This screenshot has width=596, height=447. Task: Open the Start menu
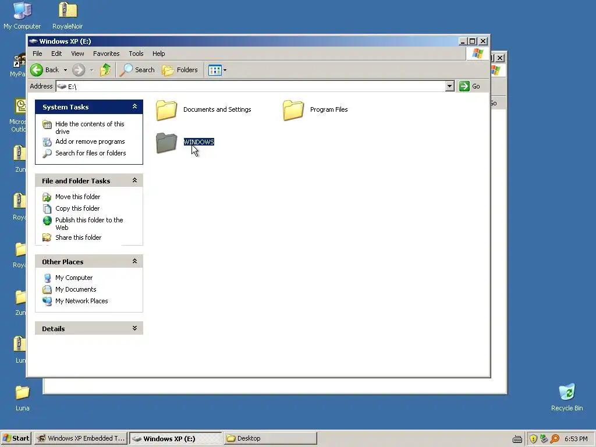[16, 438]
